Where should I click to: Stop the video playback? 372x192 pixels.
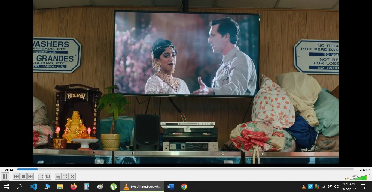[23, 176]
